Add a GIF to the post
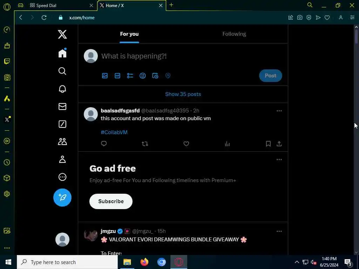 pos(117,76)
